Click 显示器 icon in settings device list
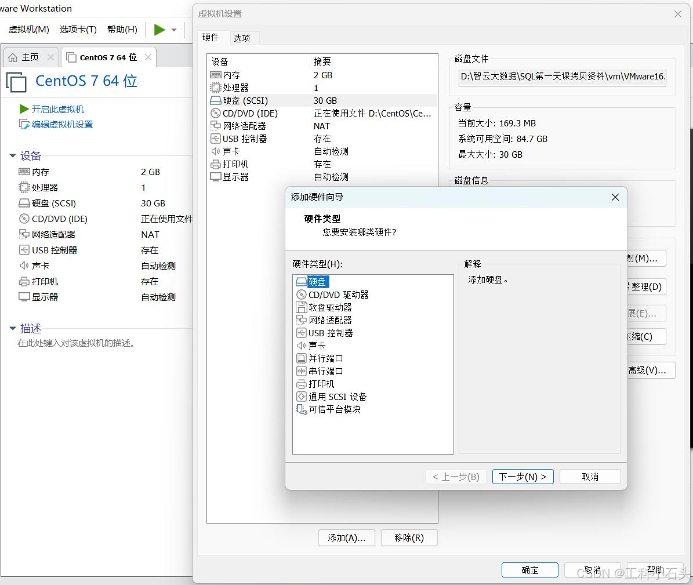This screenshot has width=693, height=585. 216,177
